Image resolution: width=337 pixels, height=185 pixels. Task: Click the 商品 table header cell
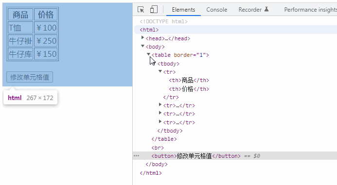pos(20,15)
